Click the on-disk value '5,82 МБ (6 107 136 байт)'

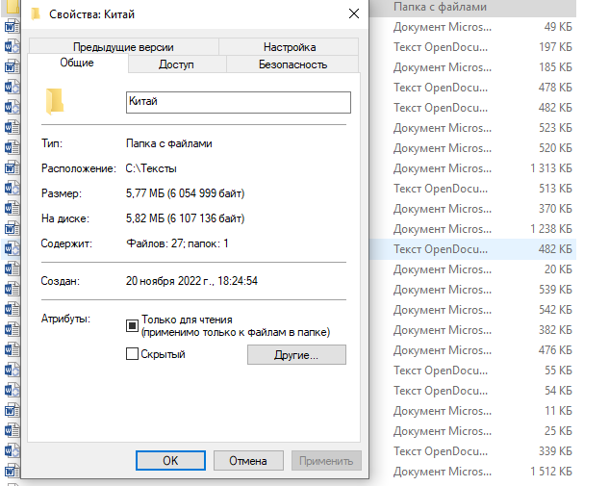tap(186, 218)
